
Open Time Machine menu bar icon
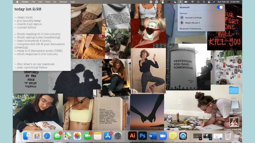click(x=198, y=2)
